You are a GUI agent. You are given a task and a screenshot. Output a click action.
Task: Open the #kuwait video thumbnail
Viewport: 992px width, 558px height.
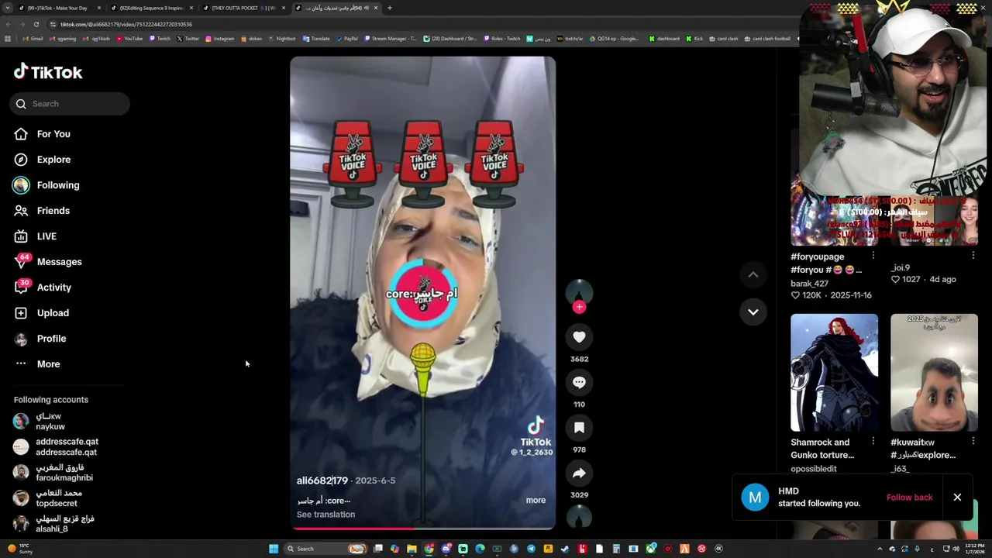pyautogui.click(x=934, y=373)
